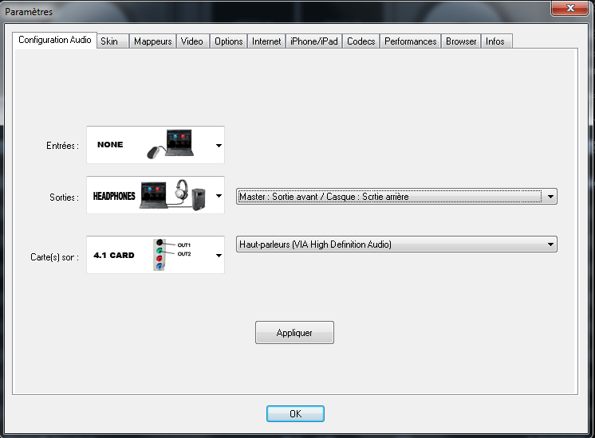View the Performances tab
This screenshot has height=438, width=595.
(x=410, y=41)
